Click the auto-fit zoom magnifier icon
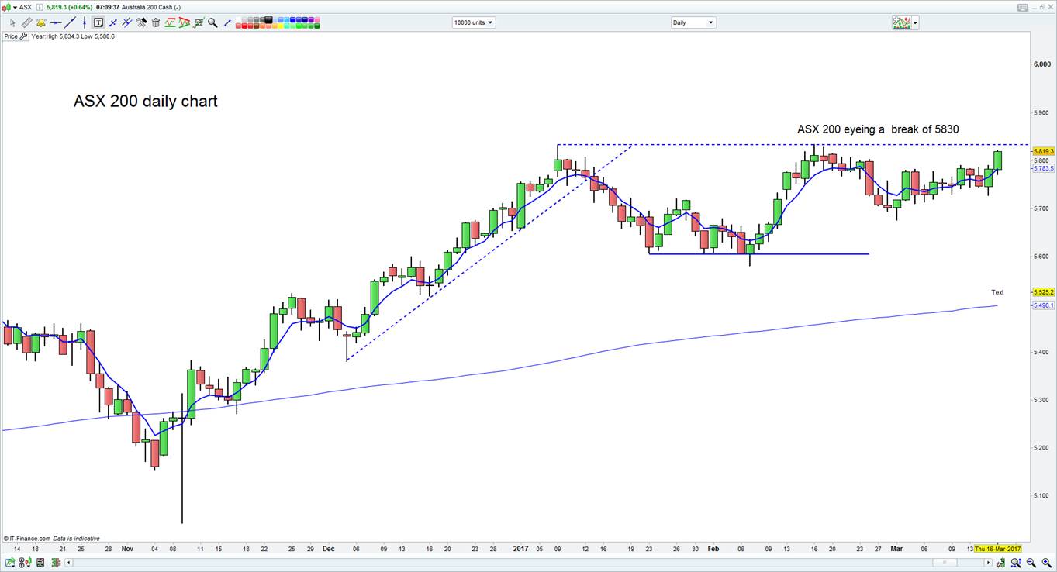Screen dimensions: 1057x572 pos(1016,563)
